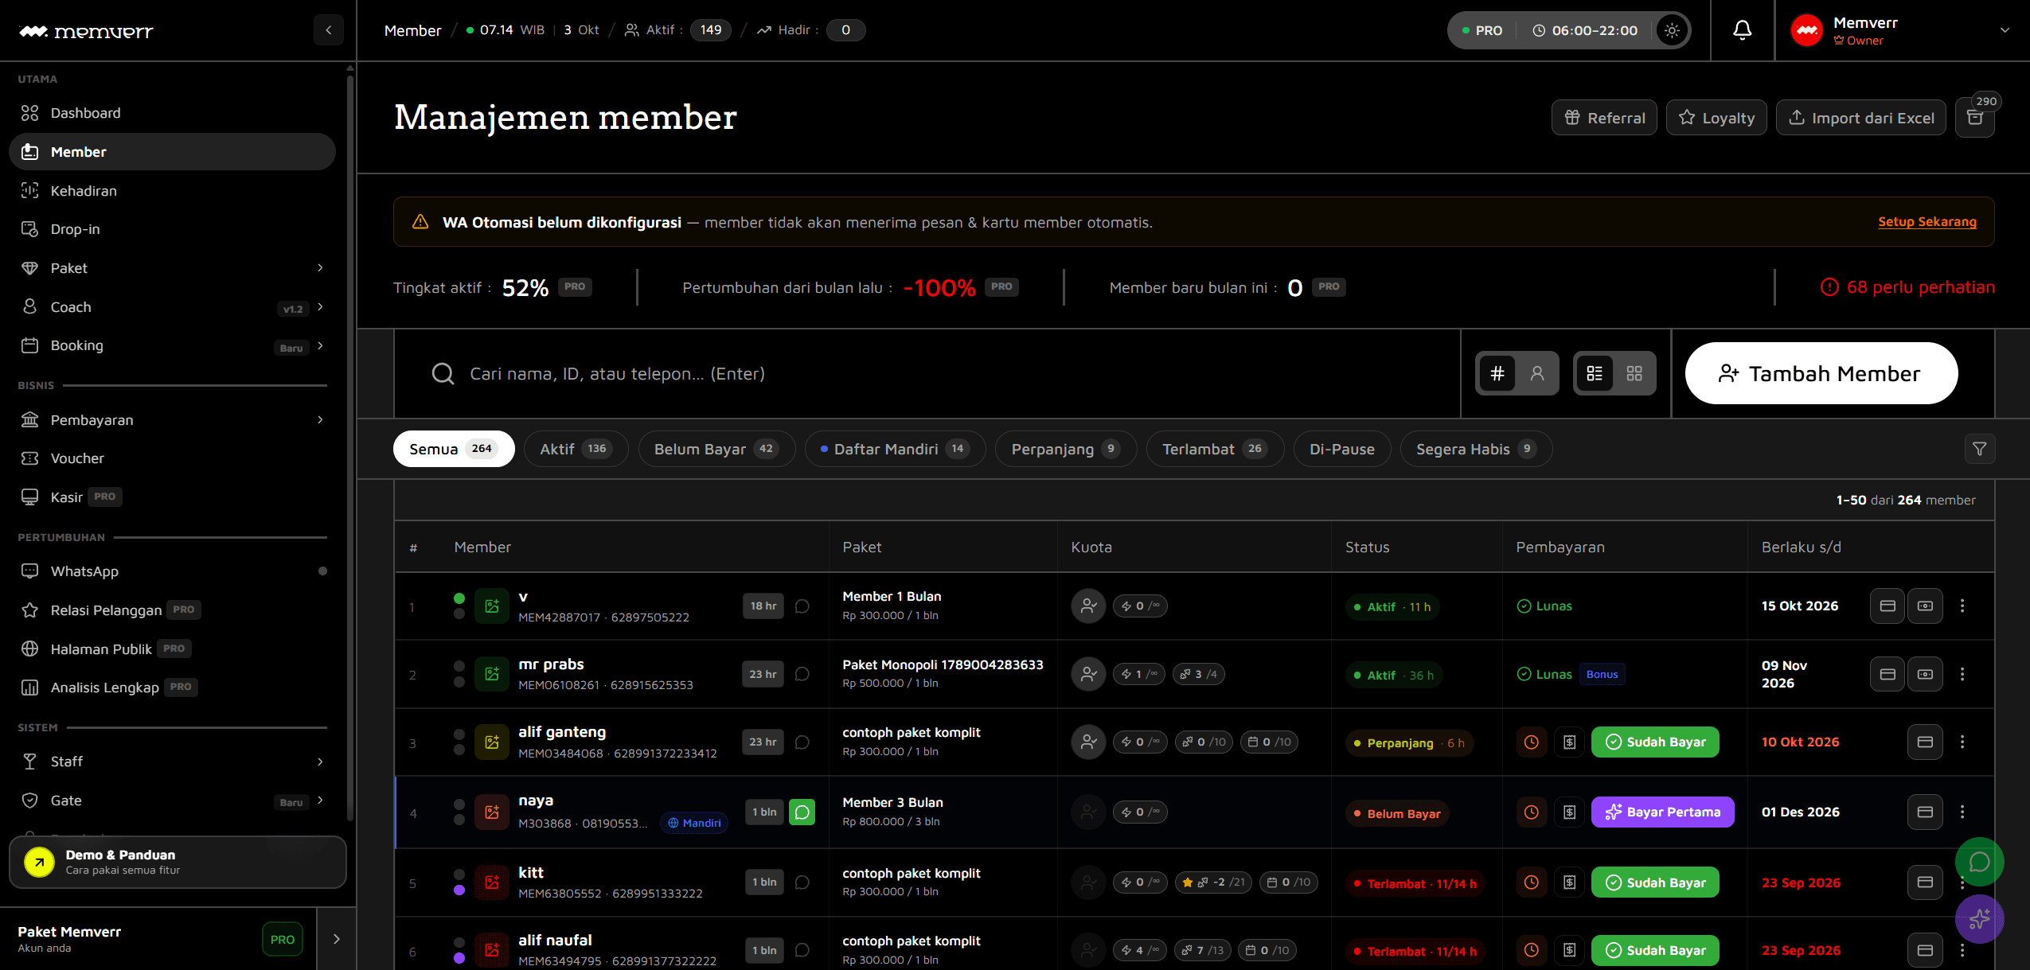Open the Demo & Panduan card
Screen dimensions: 2030x970
178,862
